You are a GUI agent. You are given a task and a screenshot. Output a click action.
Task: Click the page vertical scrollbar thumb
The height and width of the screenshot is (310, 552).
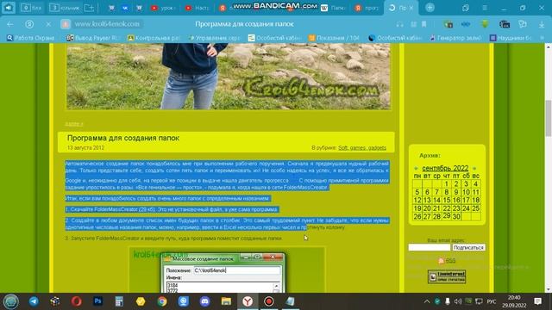[549, 118]
